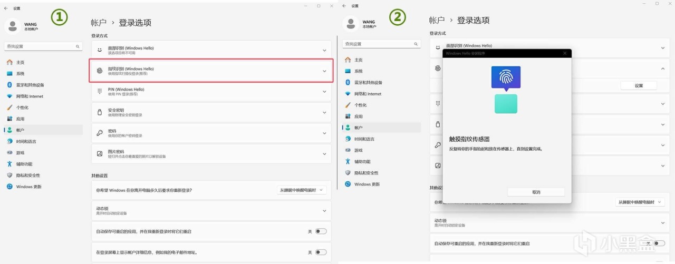The height and width of the screenshot is (264, 675).
Task: Click fingerprint graphic in Windows Hello dialog
Action: click(x=506, y=77)
